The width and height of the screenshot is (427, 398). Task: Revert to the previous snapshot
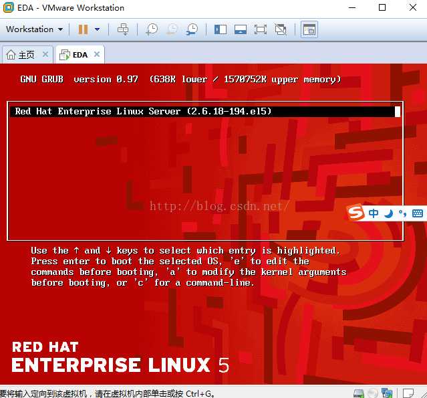[172, 29]
